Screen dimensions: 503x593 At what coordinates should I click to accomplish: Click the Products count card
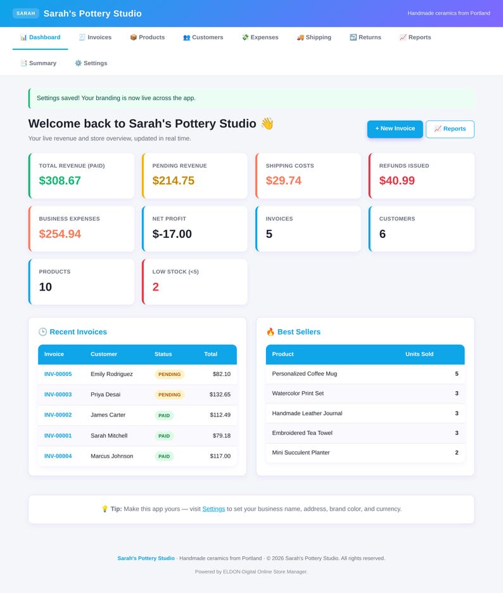81,282
